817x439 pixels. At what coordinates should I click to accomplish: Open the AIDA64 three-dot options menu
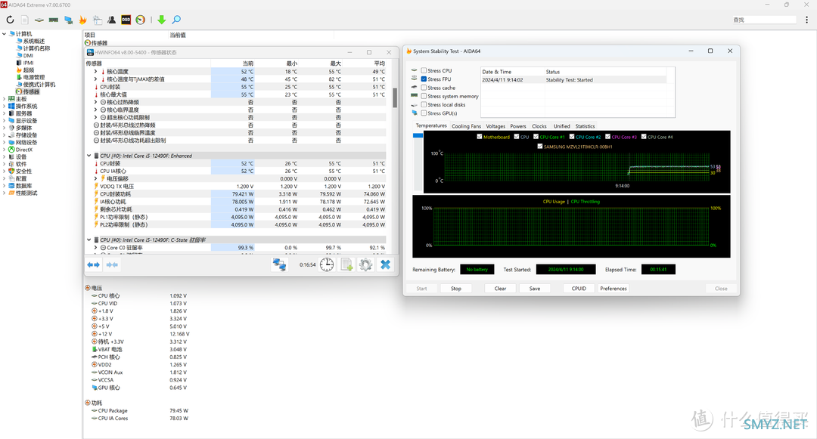coord(806,20)
